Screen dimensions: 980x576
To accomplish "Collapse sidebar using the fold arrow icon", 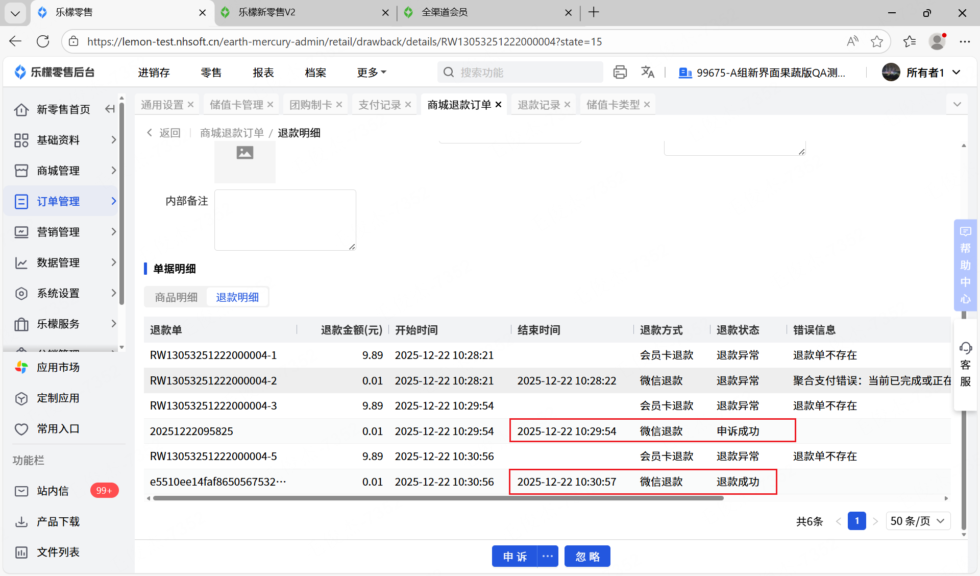I will point(110,109).
